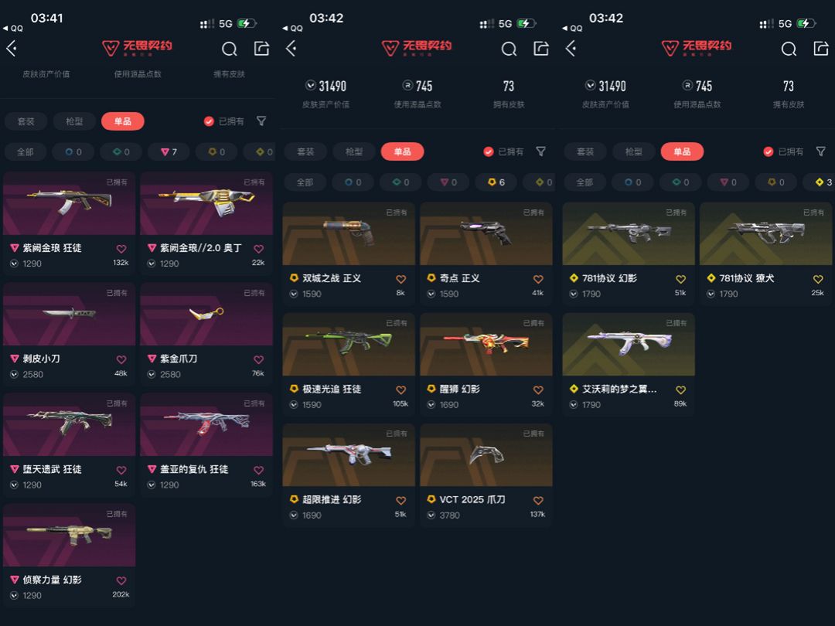Screen dimensions: 835x626
Task: Tap the share icon in the right panel
Action: (820, 49)
